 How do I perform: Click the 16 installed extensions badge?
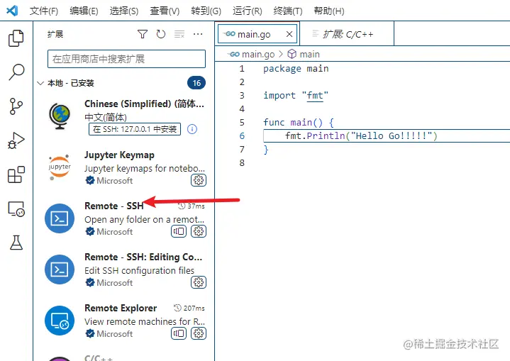pos(196,83)
